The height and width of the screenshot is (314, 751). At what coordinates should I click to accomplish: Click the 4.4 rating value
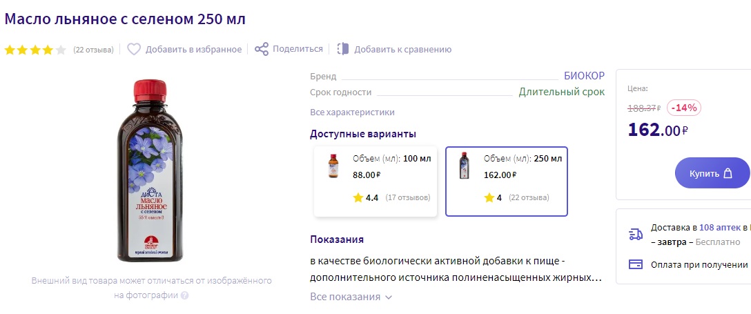click(372, 197)
